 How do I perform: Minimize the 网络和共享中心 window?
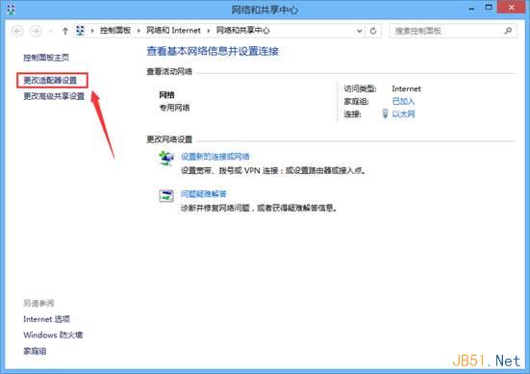click(472, 8)
